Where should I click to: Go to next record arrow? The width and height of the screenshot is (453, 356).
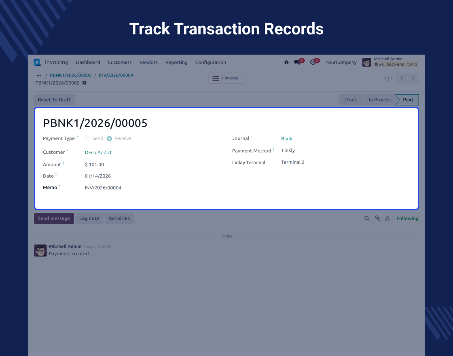413,78
